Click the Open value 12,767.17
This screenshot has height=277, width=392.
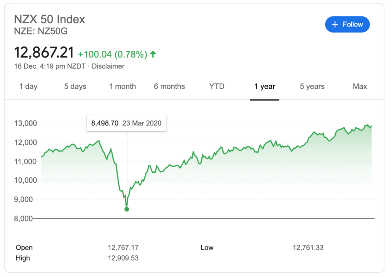123,248
